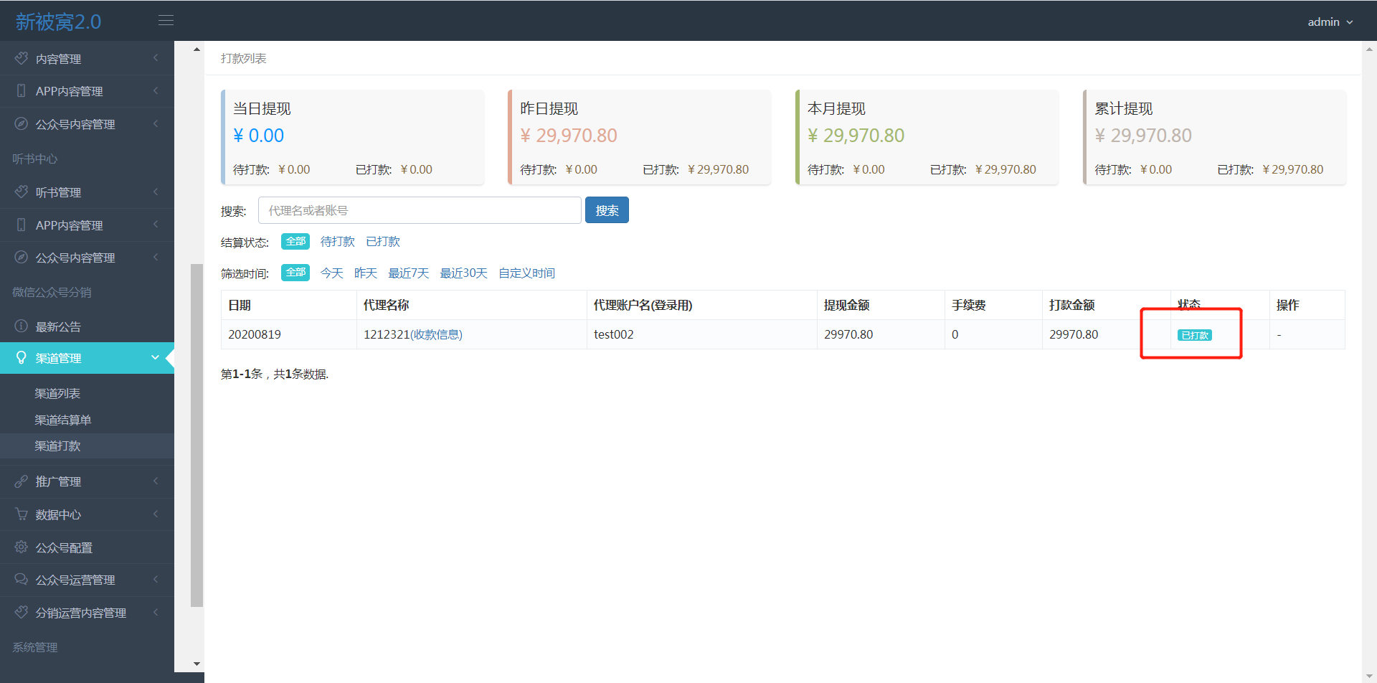Click the 搜索 button
This screenshot has width=1377, height=683.
point(607,210)
